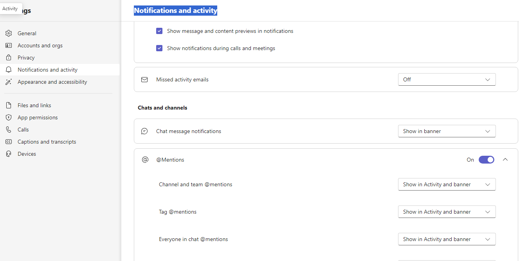This screenshot has height=261, width=519.
Task: Turn off the @Mentions toggle
Action: [x=486, y=160]
